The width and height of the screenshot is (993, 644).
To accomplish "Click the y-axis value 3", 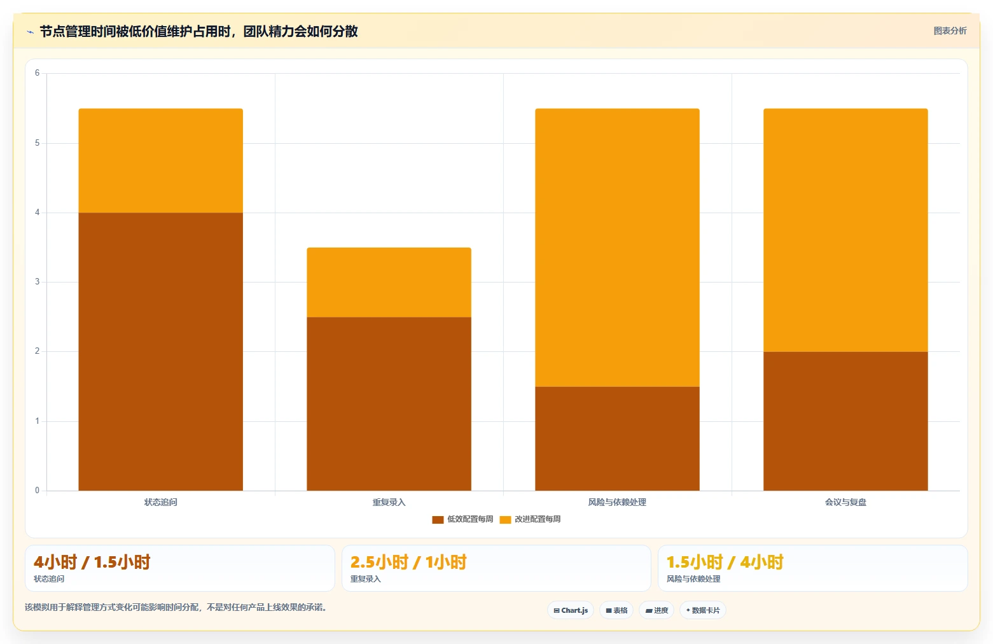I will point(37,282).
